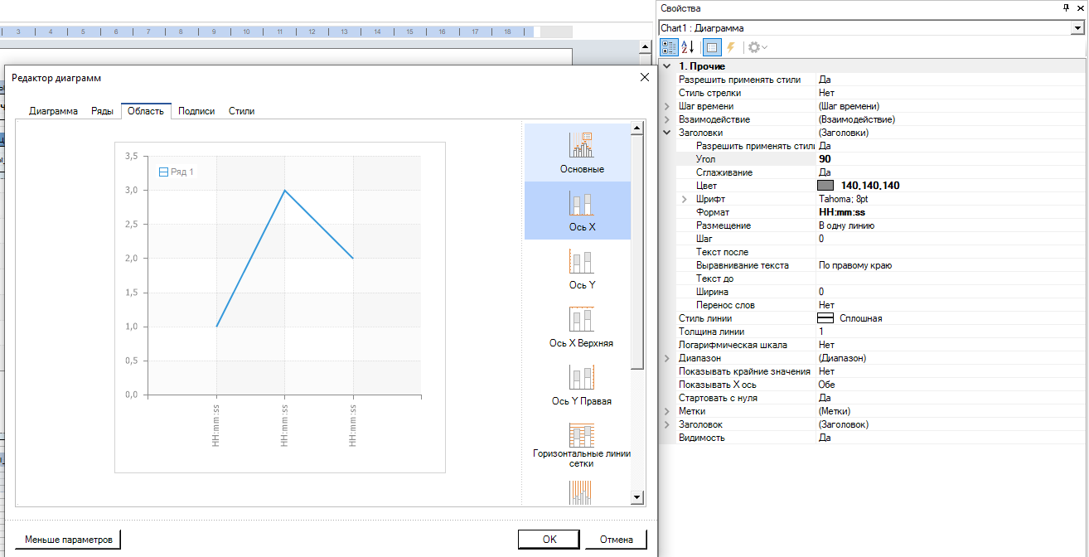Close the Свойства panel
This screenshot has height=557, width=1089.
tap(1079, 7)
